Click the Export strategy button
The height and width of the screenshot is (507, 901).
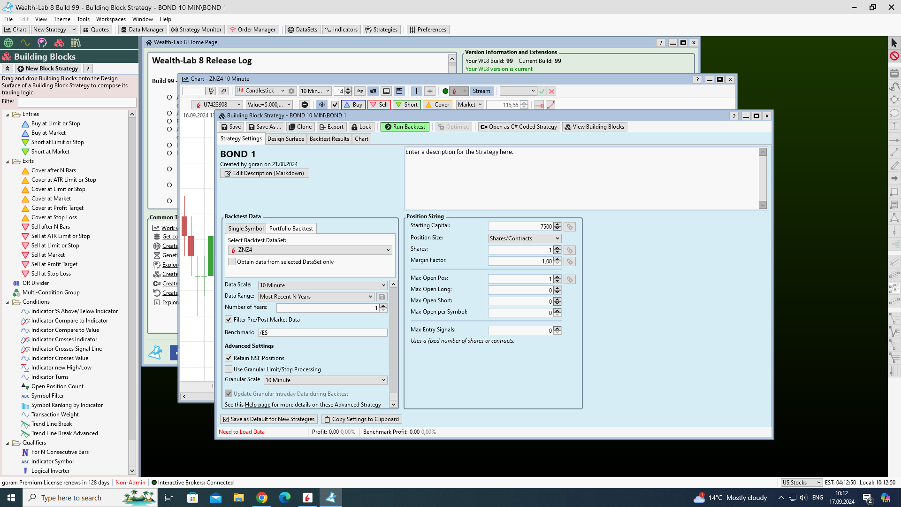pos(331,127)
